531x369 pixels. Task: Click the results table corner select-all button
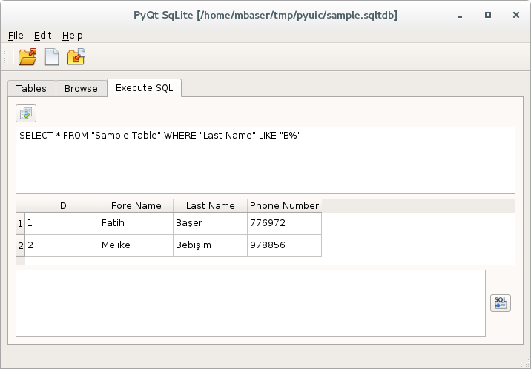20,206
